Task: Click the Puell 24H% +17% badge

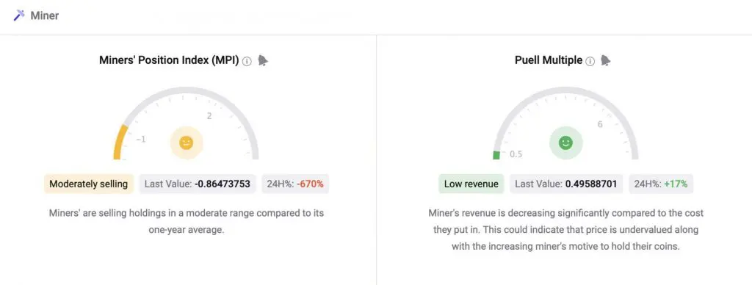Action: pos(661,184)
